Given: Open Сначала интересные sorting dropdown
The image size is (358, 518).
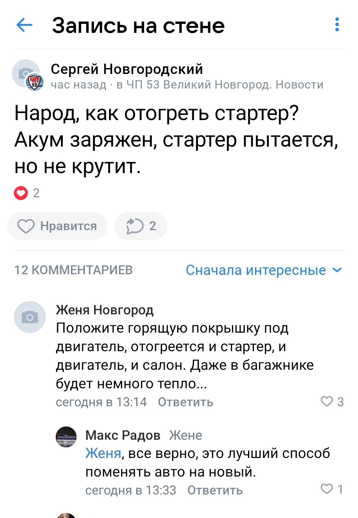Looking at the screenshot, I should click(256, 270).
